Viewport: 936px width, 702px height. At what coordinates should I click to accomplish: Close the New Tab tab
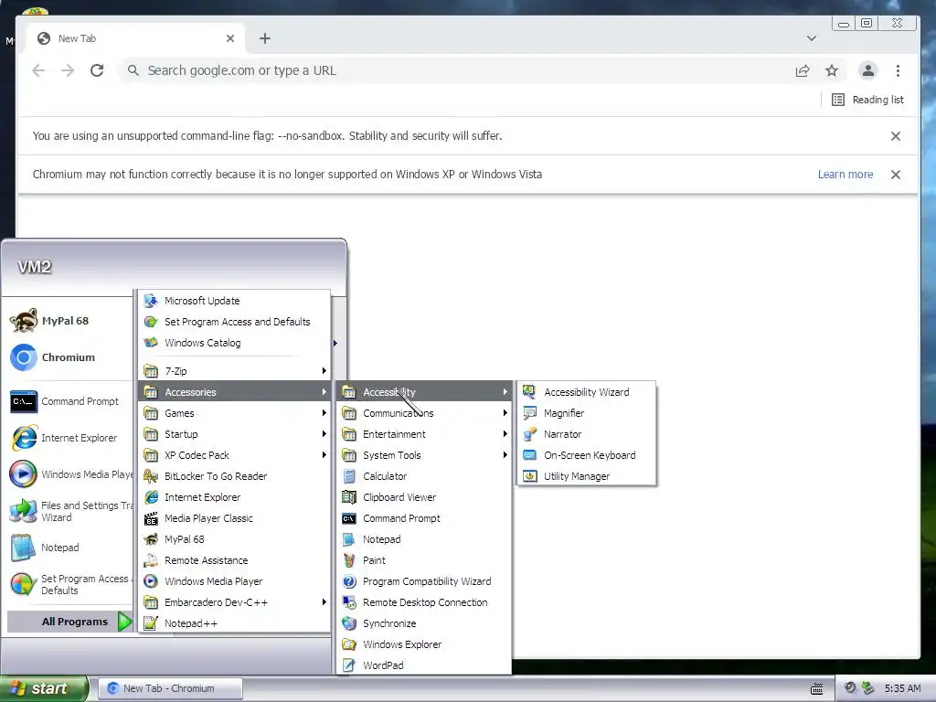229,38
